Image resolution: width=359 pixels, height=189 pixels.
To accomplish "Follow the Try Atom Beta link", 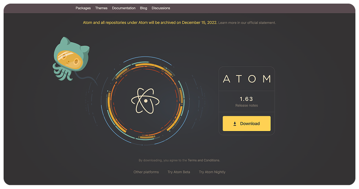I will click(x=179, y=172).
